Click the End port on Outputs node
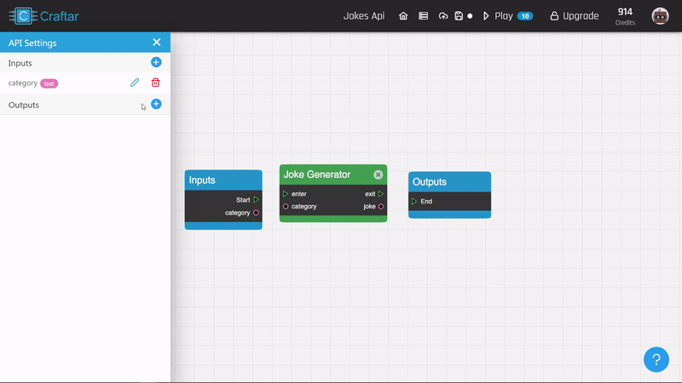 414,202
